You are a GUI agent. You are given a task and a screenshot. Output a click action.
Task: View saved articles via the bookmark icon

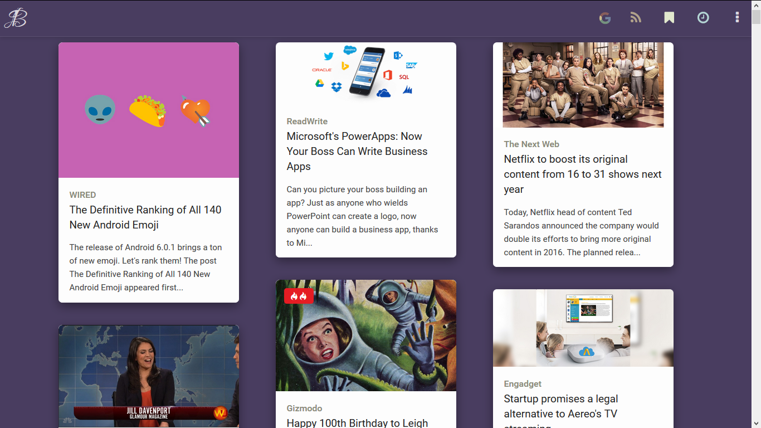[669, 17]
